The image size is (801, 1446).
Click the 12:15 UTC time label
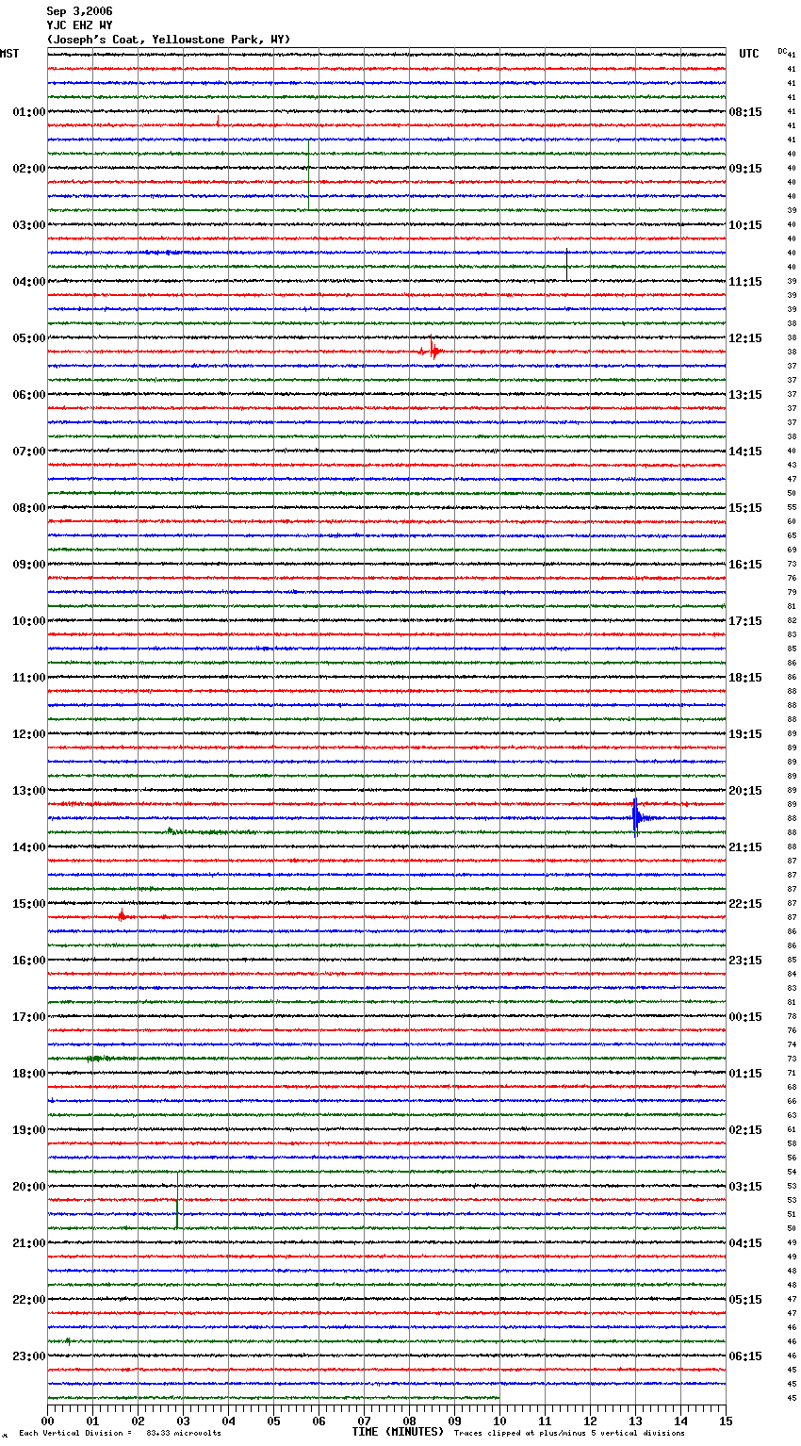point(745,338)
